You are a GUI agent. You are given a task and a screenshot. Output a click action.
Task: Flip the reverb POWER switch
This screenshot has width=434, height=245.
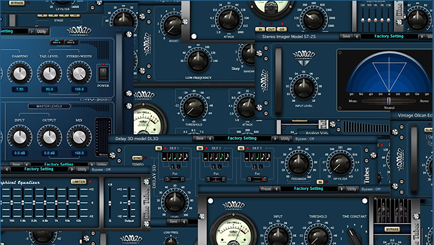[x=103, y=73]
